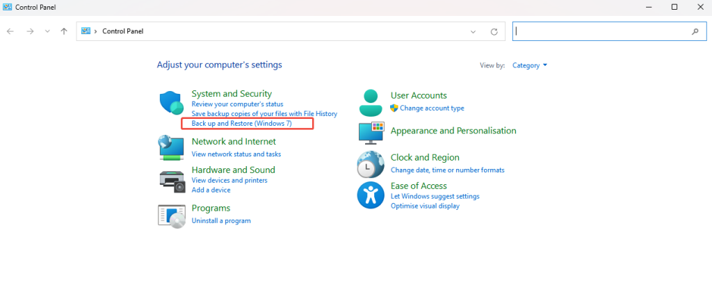This screenshot has width=712, height=285.
Task: Minimize the Control Panel window
Action: pos(650,7)
